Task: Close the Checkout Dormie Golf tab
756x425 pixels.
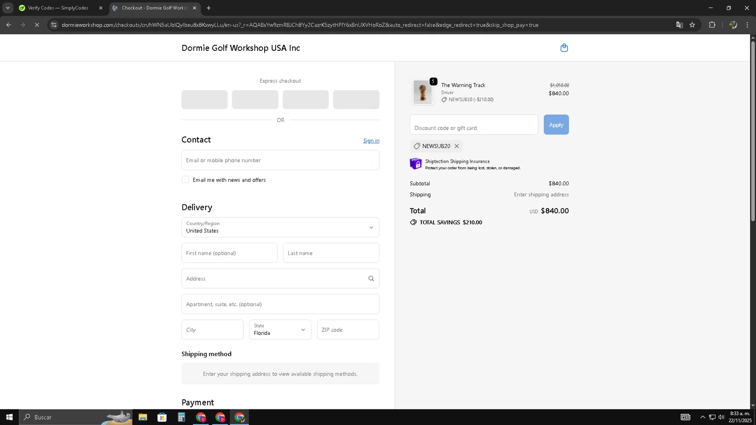Action: click(x=195, y=8)
